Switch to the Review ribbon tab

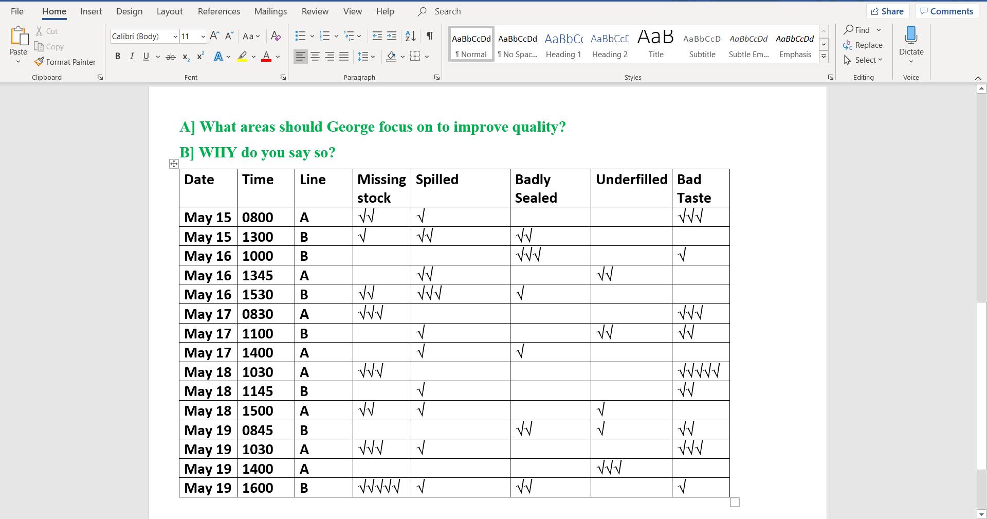[315, 11]
